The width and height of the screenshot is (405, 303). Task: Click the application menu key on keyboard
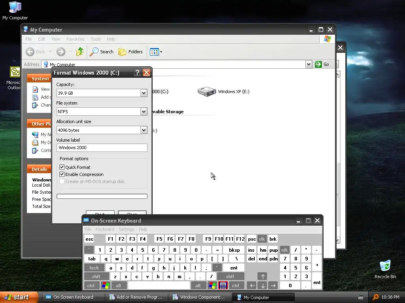223,286
